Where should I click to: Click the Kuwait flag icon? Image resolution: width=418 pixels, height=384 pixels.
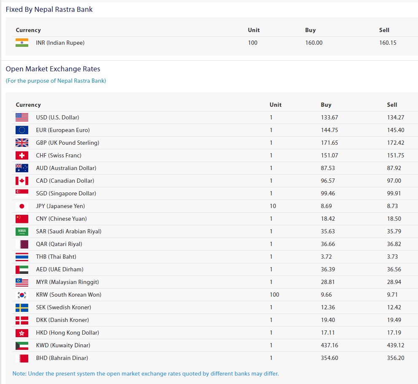point(22,345)
